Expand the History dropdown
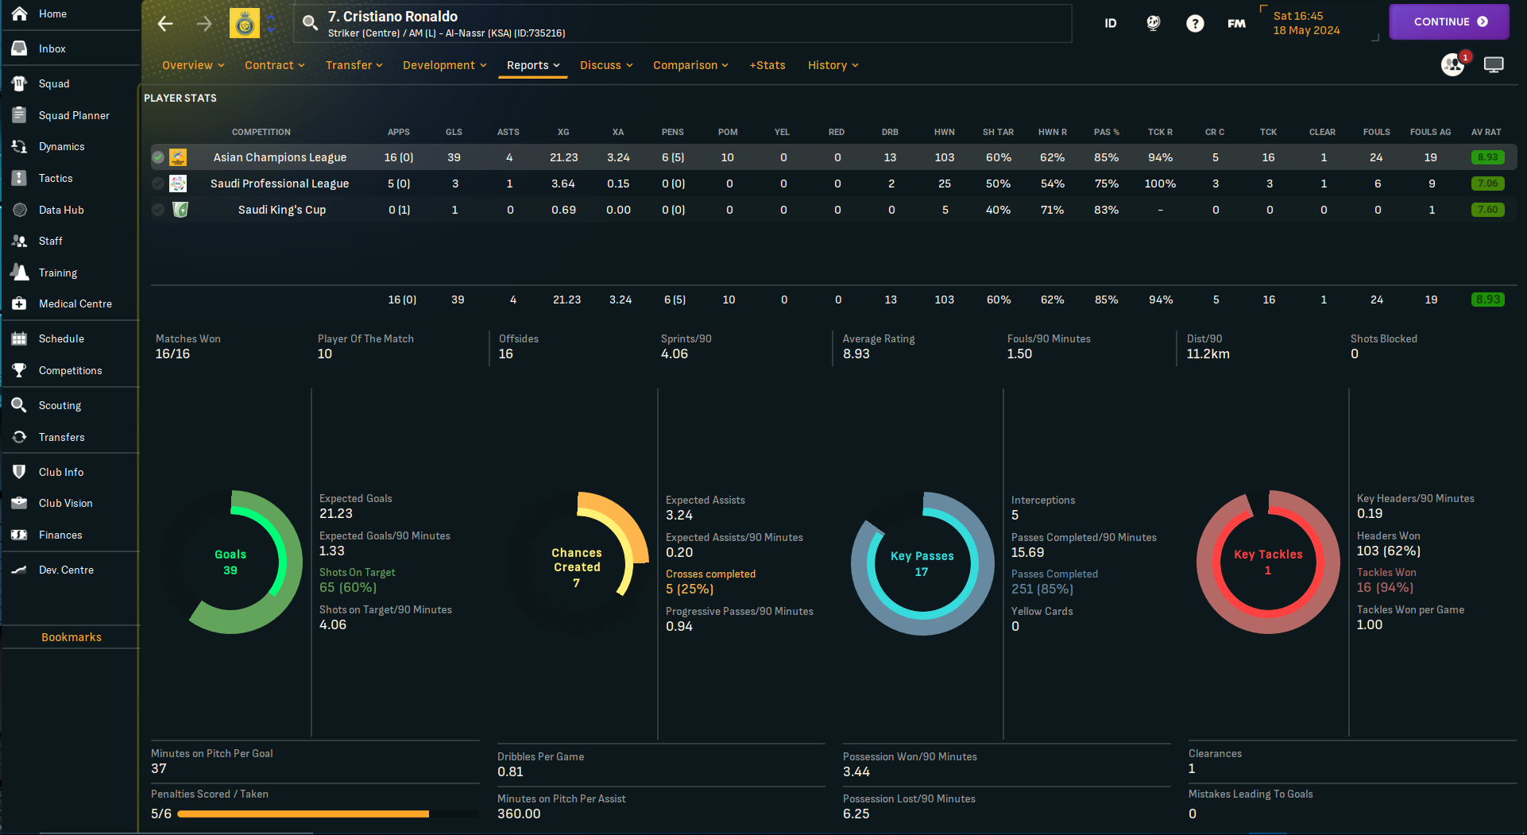Screen dimensions: 1527x835 833,65
